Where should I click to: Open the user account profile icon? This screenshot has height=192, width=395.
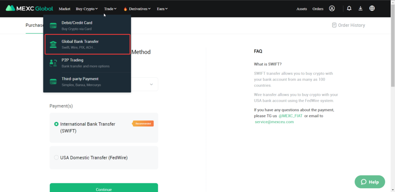click(x=332, y=8)
